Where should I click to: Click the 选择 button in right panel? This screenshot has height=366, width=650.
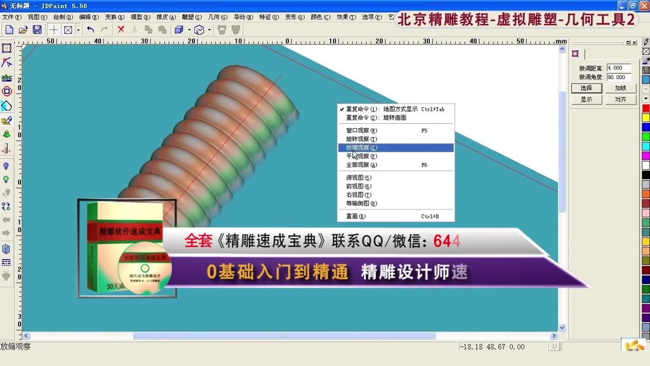(x=586, y=87)
